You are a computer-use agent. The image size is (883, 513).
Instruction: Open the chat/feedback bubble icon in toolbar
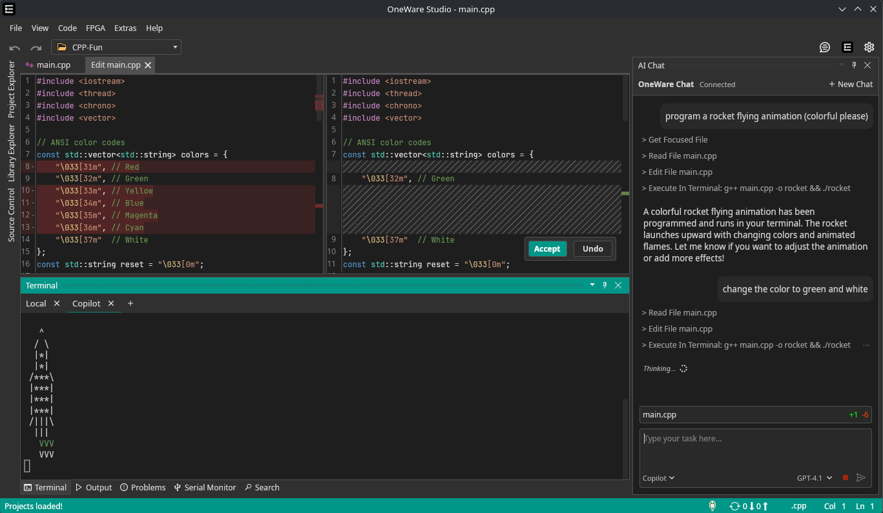coord(825,46)
